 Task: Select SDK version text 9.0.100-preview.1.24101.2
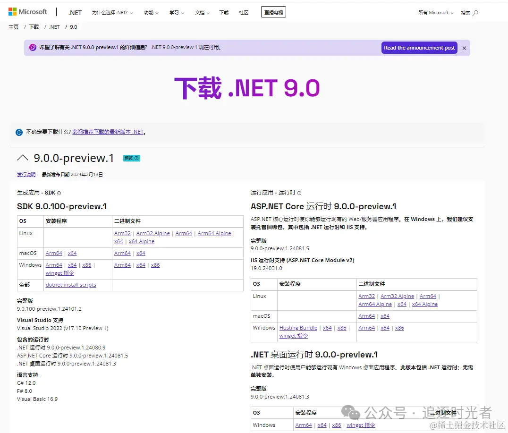(49, 309)
